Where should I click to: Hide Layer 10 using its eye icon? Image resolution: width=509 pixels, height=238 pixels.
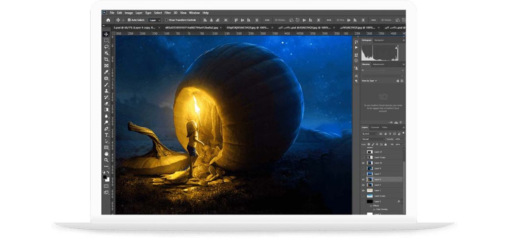363,163
